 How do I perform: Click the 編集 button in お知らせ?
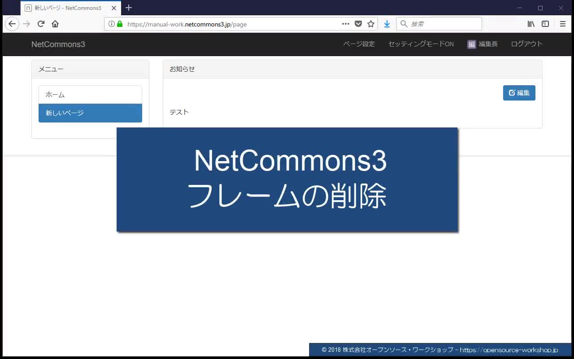[x=519, y=93]
